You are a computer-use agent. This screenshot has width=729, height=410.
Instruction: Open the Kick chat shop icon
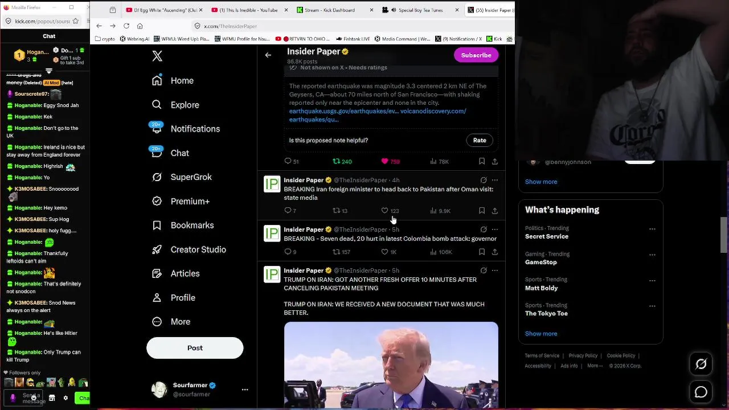point(52,398)
